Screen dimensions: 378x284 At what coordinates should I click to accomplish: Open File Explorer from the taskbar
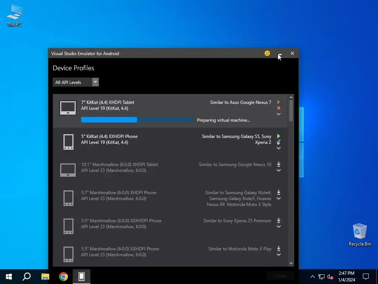tap(45, 277)
